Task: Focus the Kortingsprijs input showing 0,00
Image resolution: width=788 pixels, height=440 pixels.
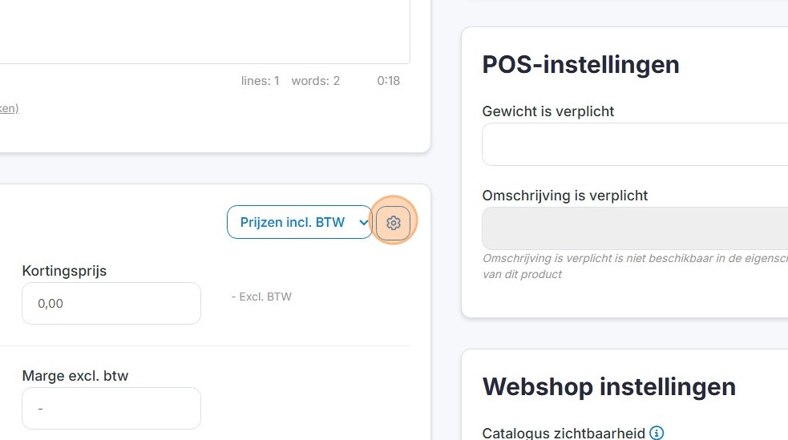Action: point(111,304)
